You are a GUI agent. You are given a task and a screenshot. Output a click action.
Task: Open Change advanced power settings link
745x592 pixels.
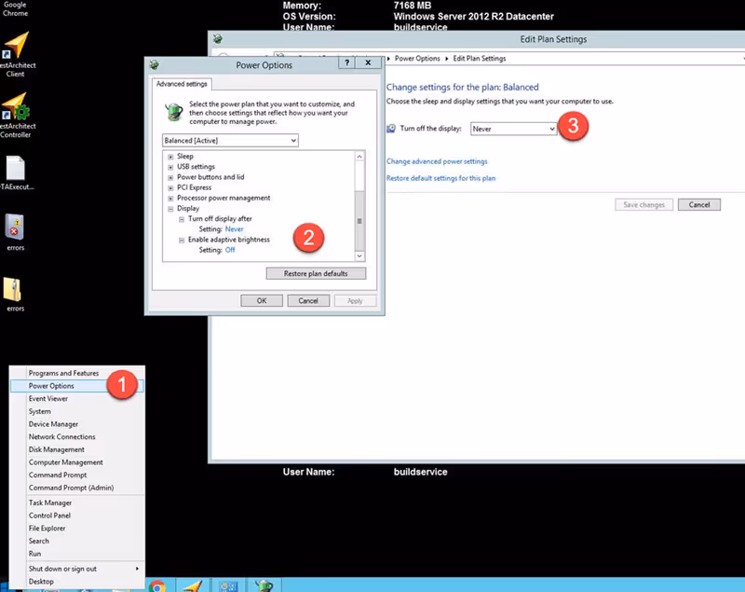[x=437, y=161]
